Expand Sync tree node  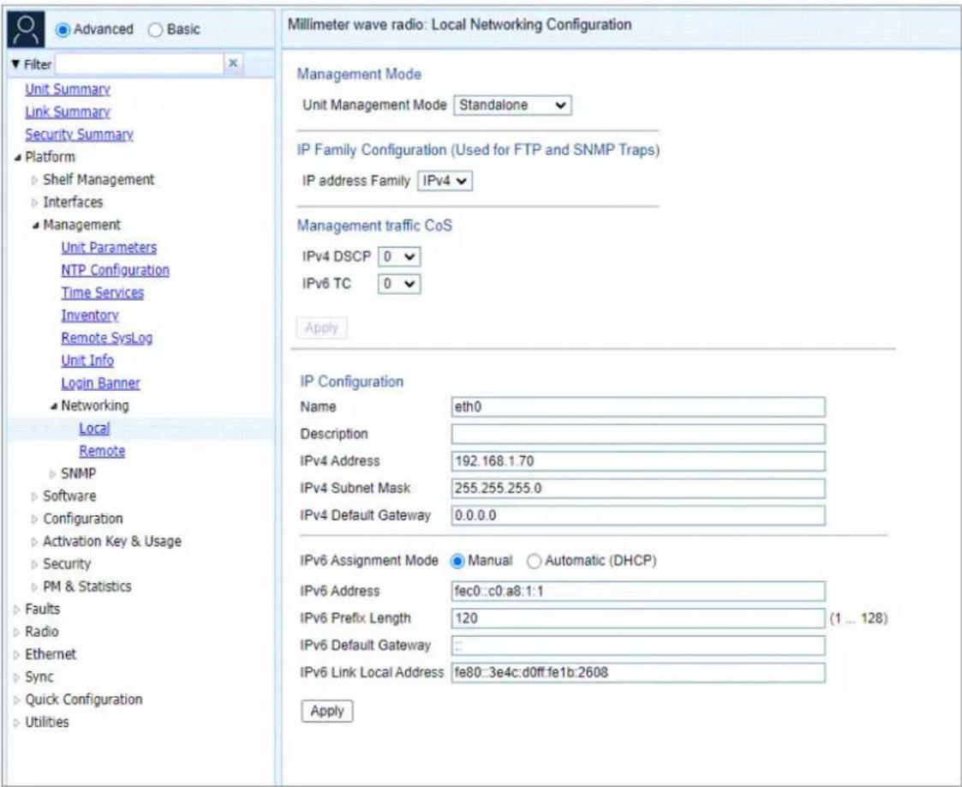(x=16, y=678)
